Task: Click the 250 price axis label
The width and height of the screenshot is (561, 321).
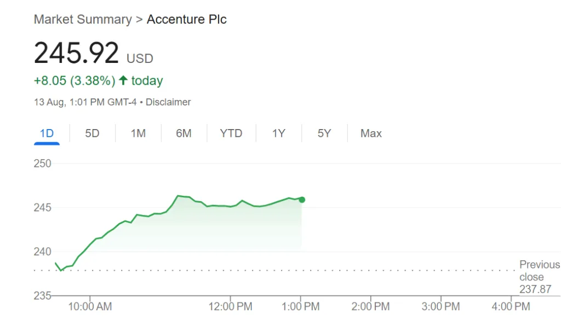Action: [x=42, y=164]
